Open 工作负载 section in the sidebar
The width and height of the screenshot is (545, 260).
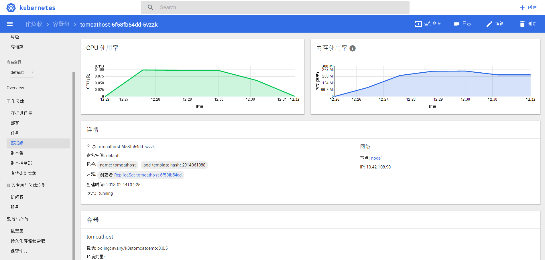(x=15, y=101)
